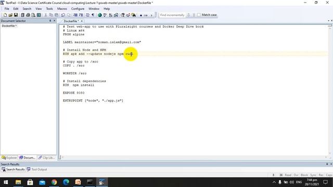The width and height of the screenshot is (333, 187).
Task: Run the spelling check icon
Action: [105, 15]
